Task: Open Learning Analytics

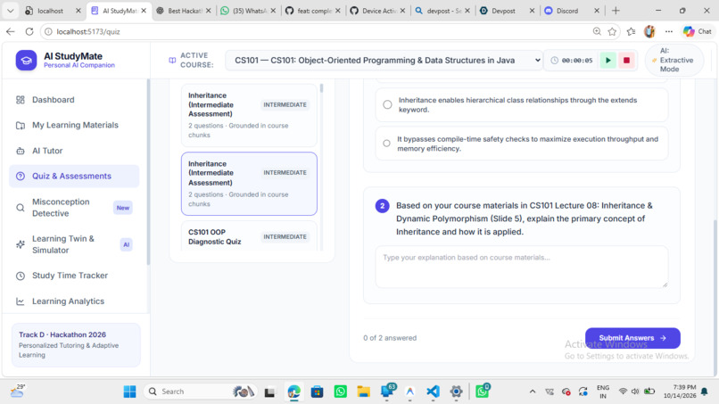Action: click(x=74, y=301)
